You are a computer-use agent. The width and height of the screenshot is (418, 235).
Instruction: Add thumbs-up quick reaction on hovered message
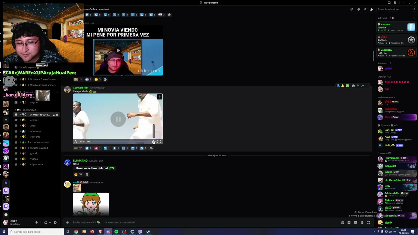tap(343, 86)
